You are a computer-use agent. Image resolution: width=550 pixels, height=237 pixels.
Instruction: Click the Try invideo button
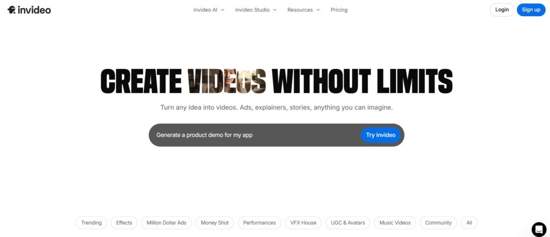click(381, 135)
